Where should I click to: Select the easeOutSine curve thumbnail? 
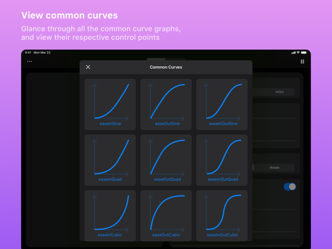(x=166, y=105)
